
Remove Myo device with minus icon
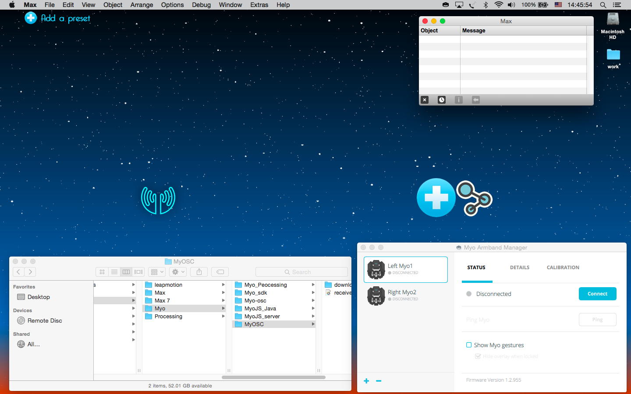pos(379,381)
